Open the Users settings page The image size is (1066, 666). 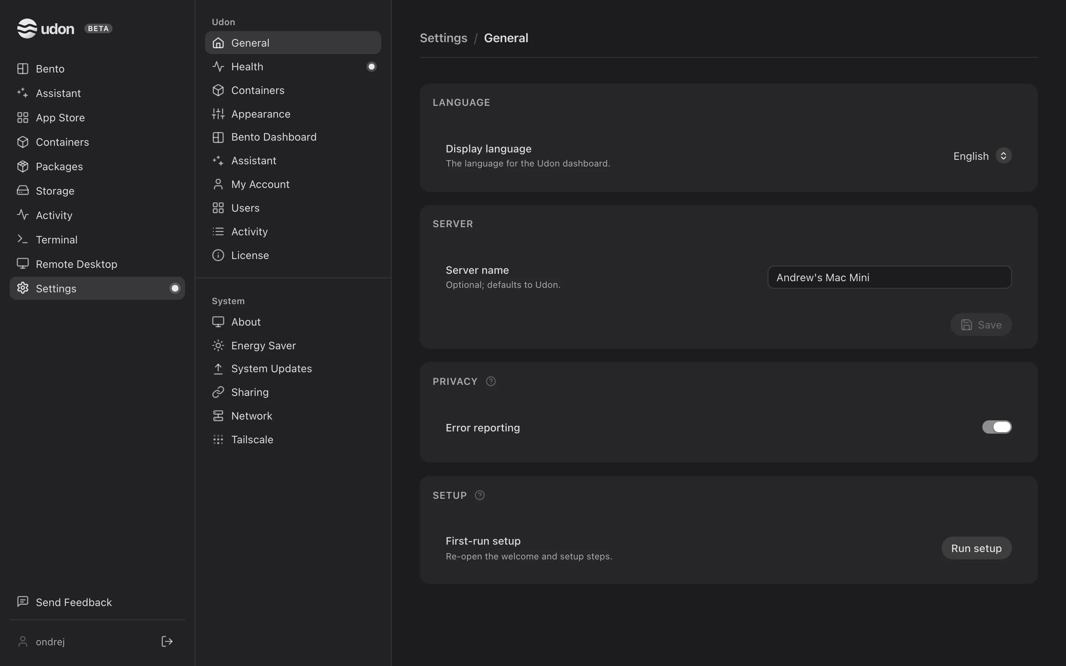point(293,208)
